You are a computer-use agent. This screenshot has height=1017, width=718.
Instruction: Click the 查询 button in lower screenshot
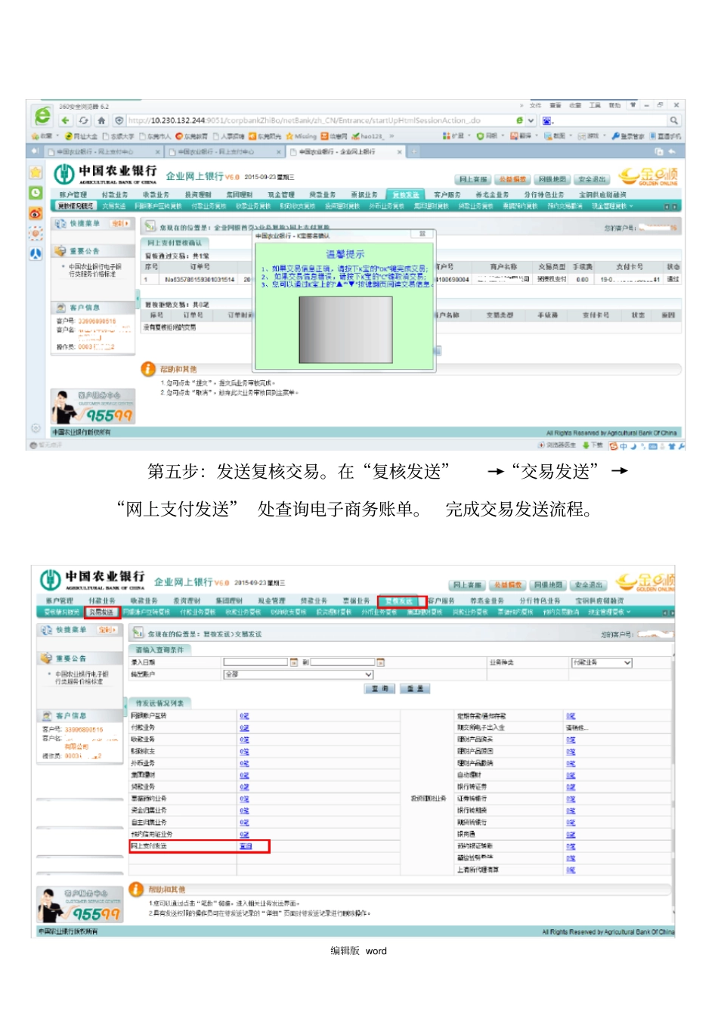tap(380, 689)
